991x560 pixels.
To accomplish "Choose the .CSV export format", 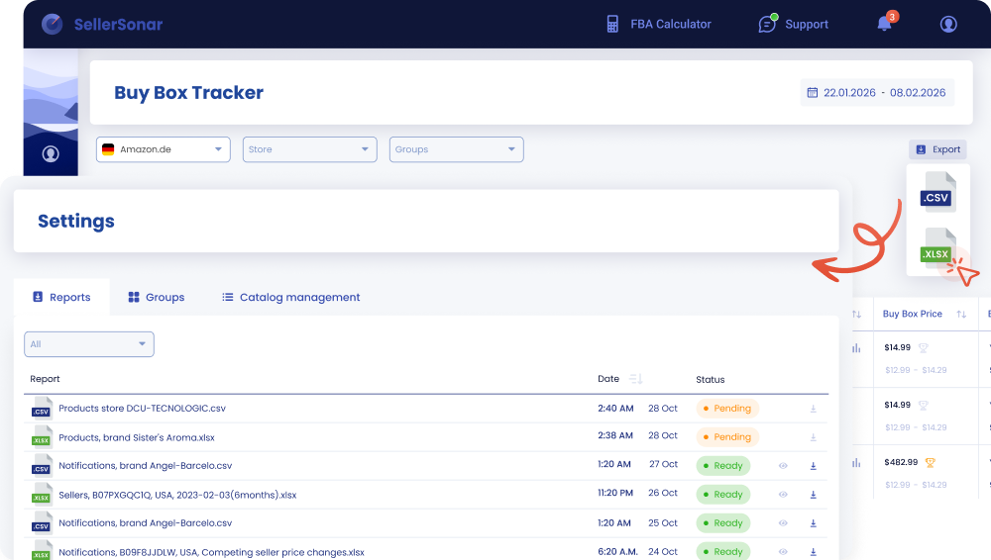I will coord(936,193).
